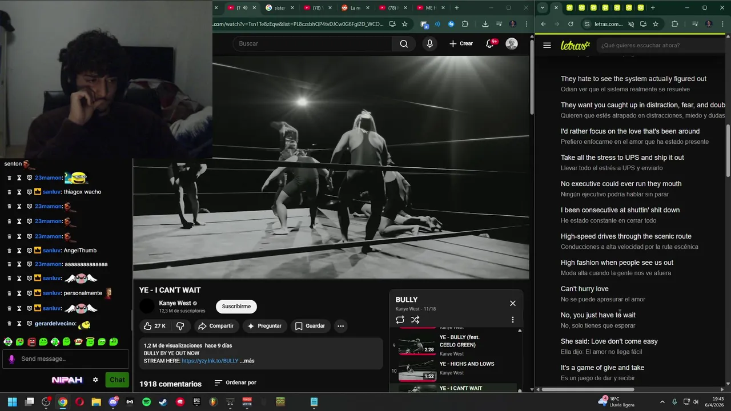Click the Send message chat input
Viewport: 731px width, 411px height.
(67, 359)
